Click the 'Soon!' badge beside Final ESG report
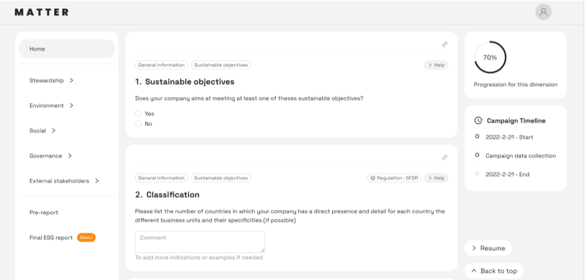 pos(86,237)
